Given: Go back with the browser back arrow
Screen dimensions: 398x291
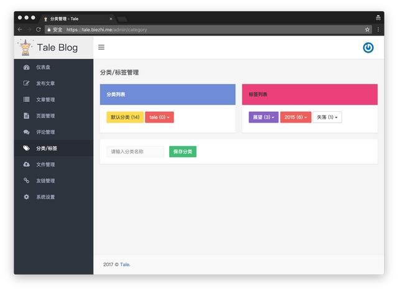Looking at the screenshot, I should 20,29.
